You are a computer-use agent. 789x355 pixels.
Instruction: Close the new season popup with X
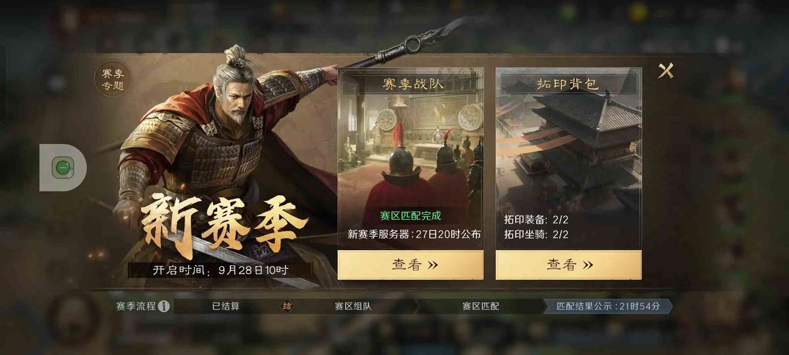point(666,71)
